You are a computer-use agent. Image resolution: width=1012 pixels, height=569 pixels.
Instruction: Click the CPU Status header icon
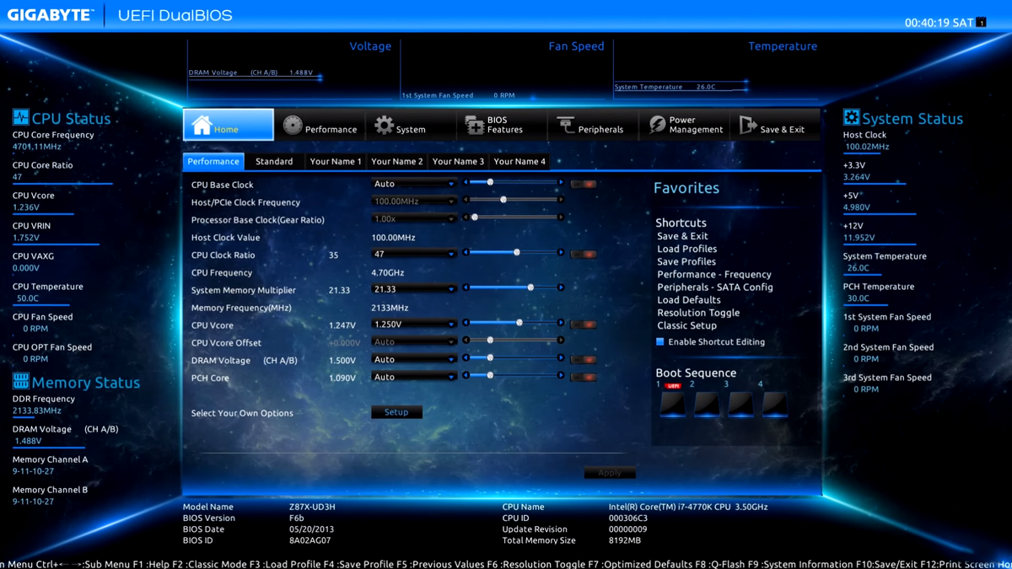[x=20, y=116]
